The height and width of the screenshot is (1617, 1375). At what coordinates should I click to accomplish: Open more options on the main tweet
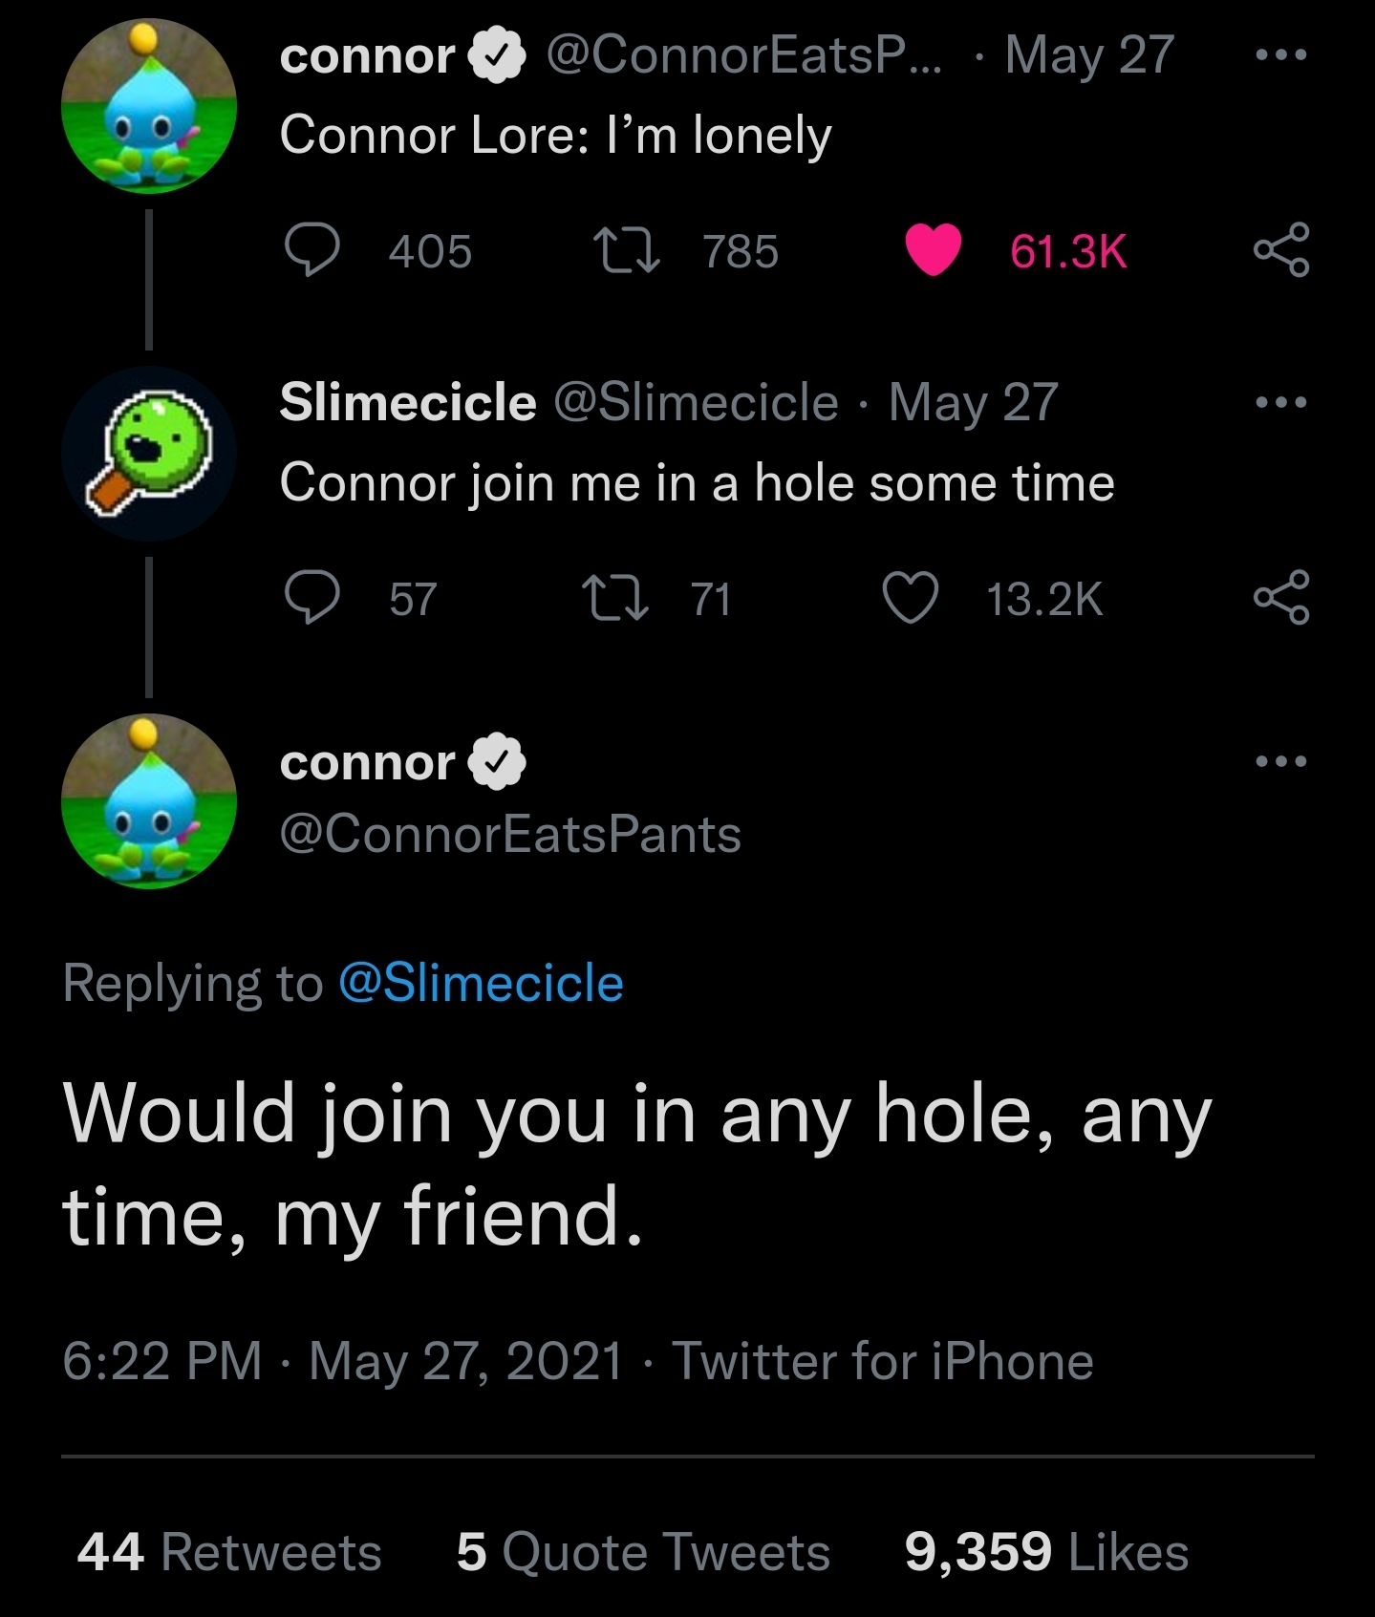click(1280, 761)
